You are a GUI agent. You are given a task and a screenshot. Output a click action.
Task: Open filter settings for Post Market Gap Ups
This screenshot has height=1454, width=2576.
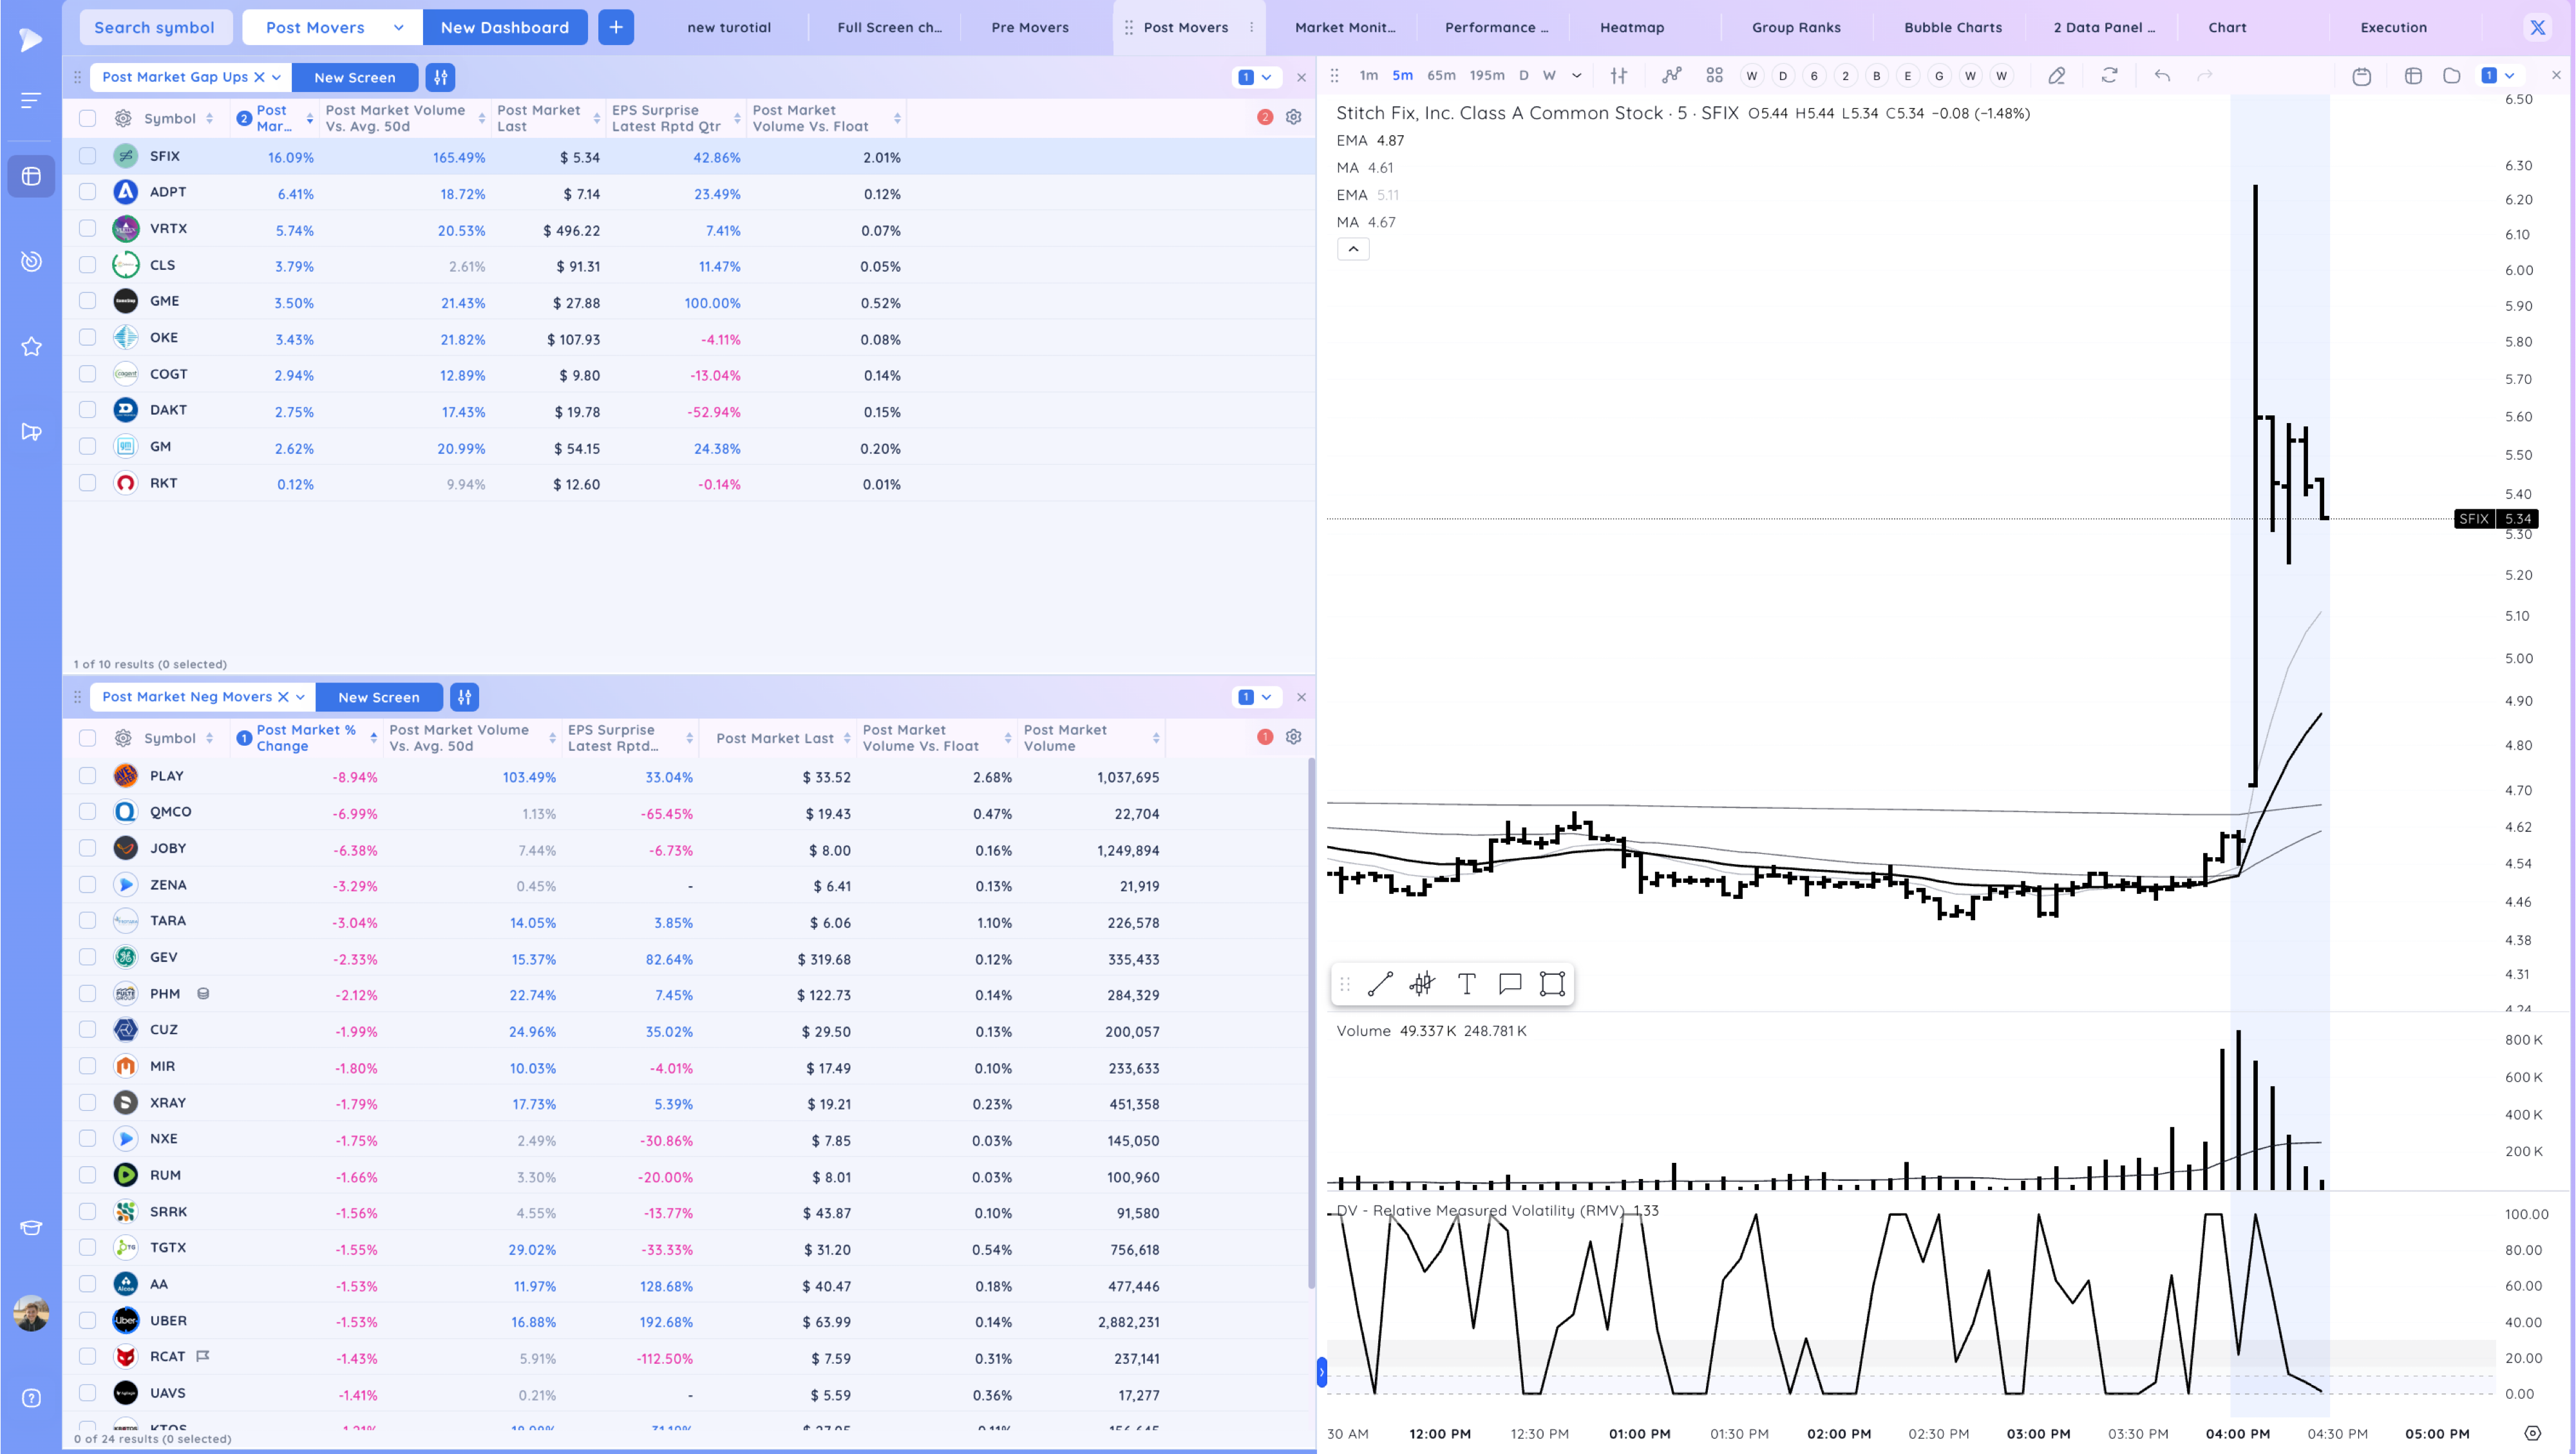[440, 77]
